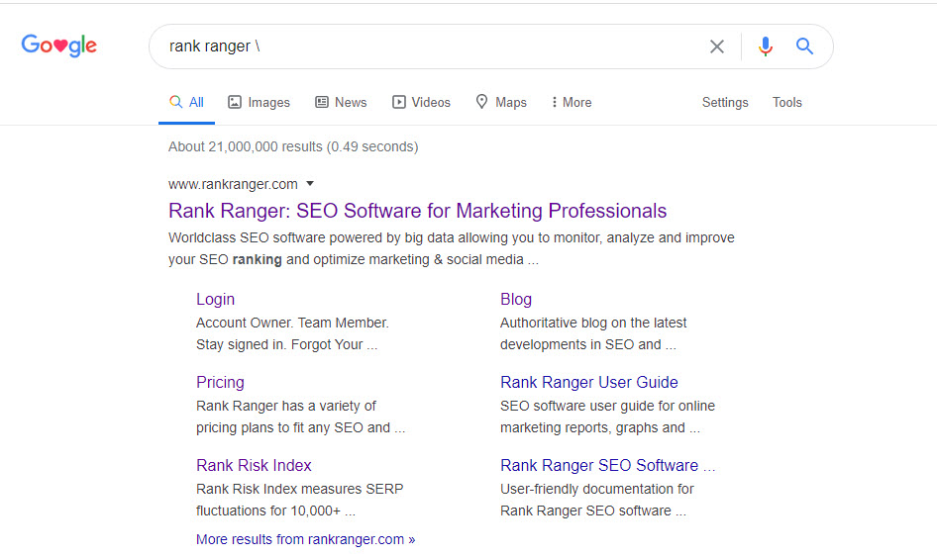The image size is (937, 557).
Task: Expand the More menu
Action: 572,102
